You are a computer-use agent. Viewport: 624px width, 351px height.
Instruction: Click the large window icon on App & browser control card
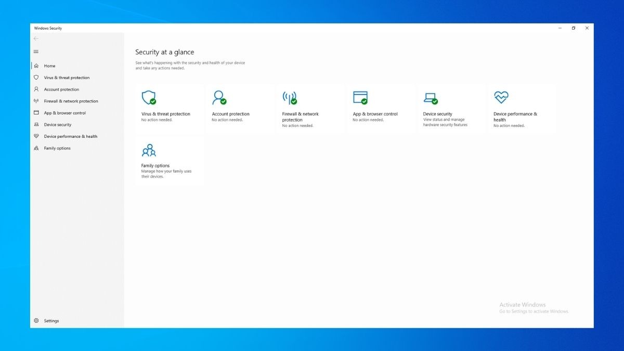(x=360, y=97)
